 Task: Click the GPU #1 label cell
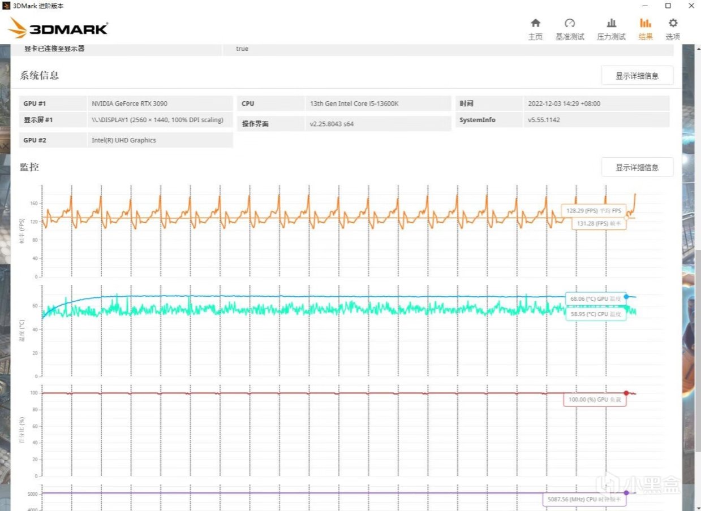(53, 103)
